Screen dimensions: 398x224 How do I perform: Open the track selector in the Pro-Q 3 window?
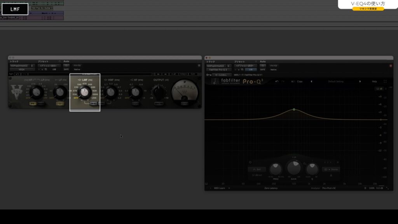coord(216,66)
